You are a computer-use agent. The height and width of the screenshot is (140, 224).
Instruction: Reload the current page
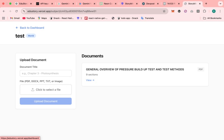[x=16, y=11]
